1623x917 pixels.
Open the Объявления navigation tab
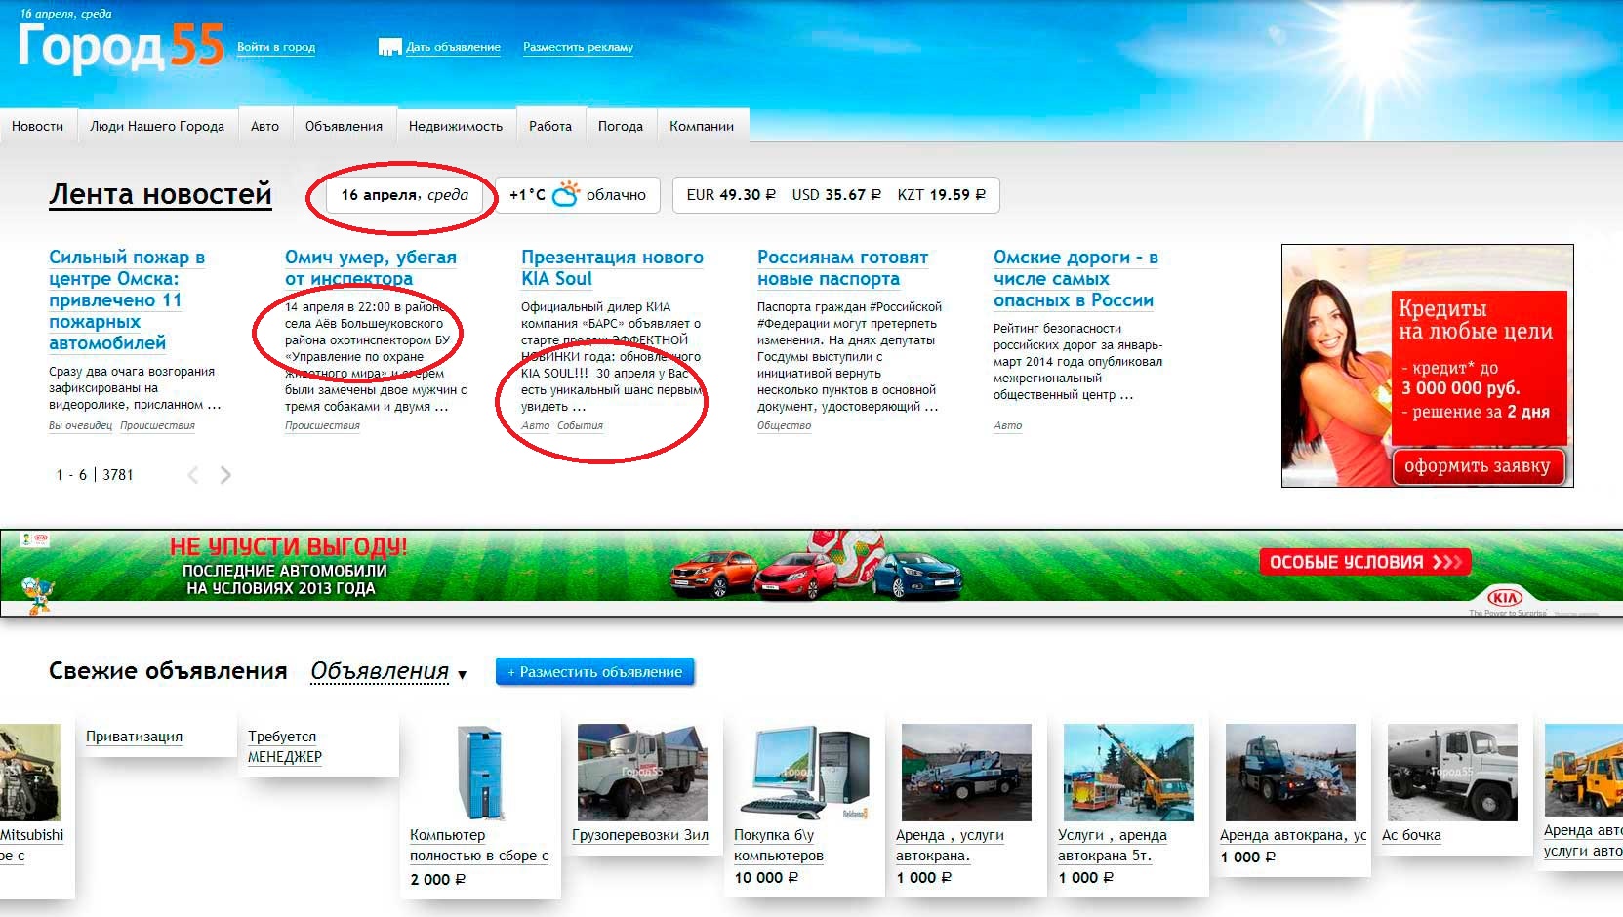344,126
